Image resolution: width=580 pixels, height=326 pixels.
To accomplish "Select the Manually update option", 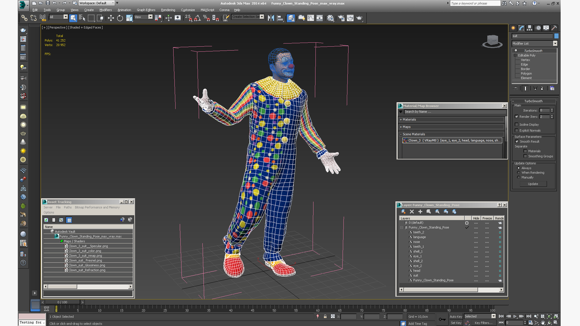I will tap(519, 177).
